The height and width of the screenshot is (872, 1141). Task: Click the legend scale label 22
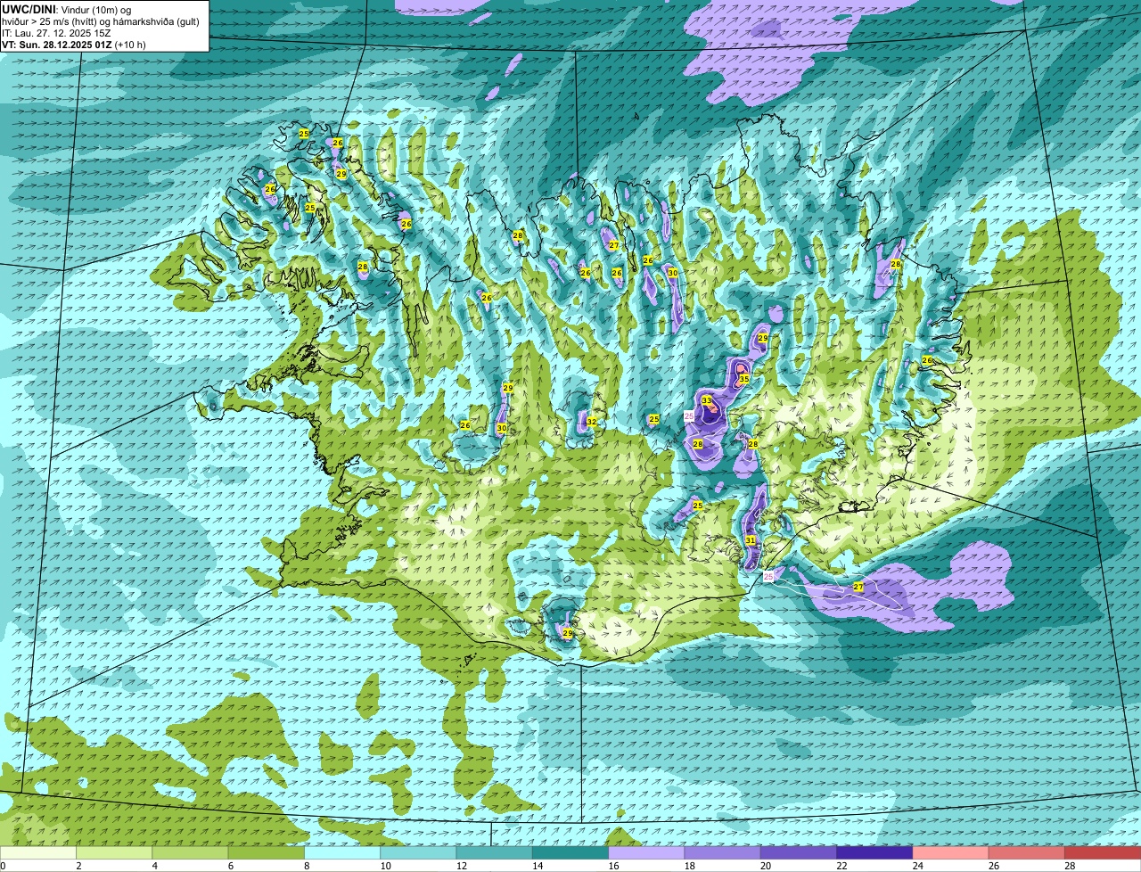[x=841, y=866]
